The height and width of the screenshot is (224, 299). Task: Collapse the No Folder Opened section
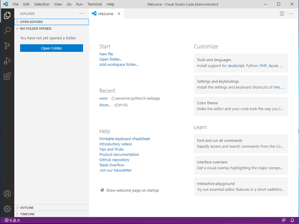pyautogui.click(x=51, y=29)
